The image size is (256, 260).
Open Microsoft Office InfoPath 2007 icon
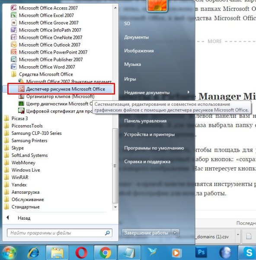(14, 30)
